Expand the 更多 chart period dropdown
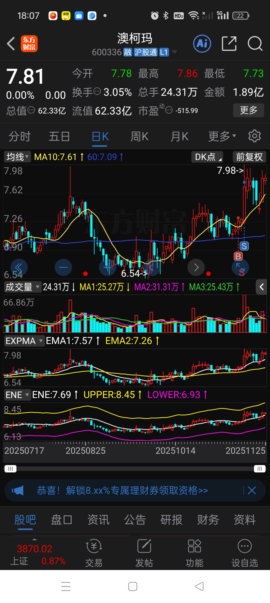This screenshot has height=603, width=270. point(222,136)
